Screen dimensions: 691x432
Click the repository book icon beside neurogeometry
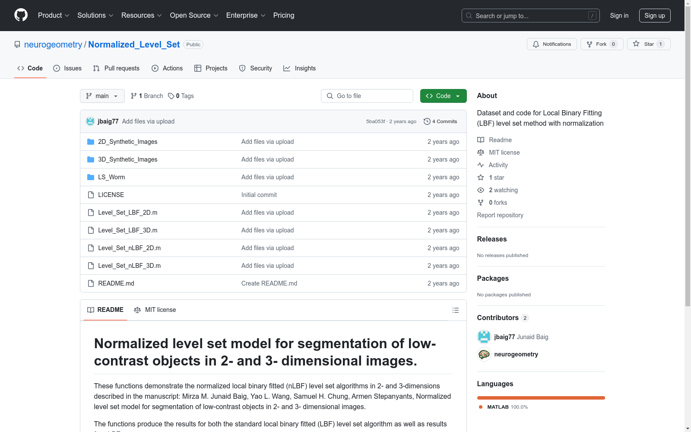click(x=17, y=44)
